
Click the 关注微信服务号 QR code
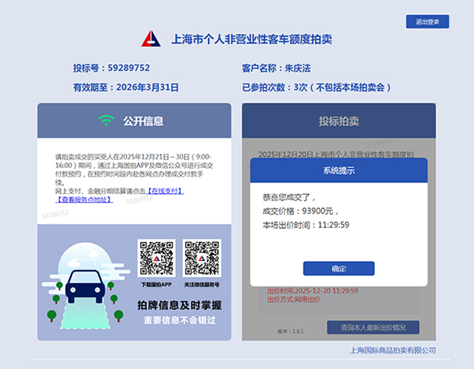[202, 259]
